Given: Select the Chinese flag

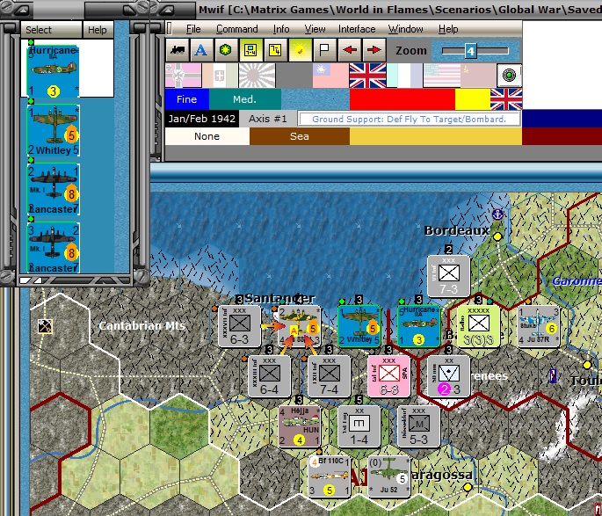Looking at the screenshot, I should [x=330, y=76].
